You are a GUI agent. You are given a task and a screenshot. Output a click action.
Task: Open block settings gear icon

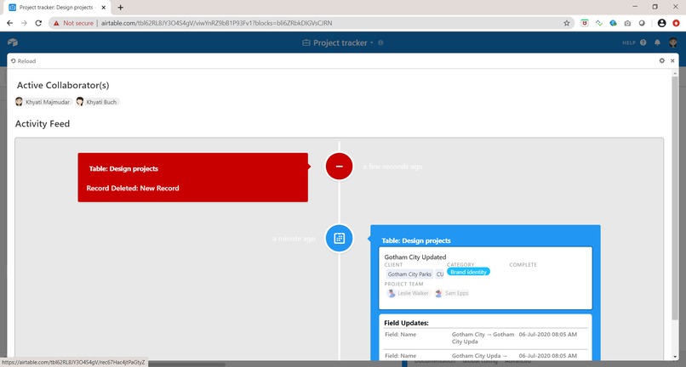(662, 60)
